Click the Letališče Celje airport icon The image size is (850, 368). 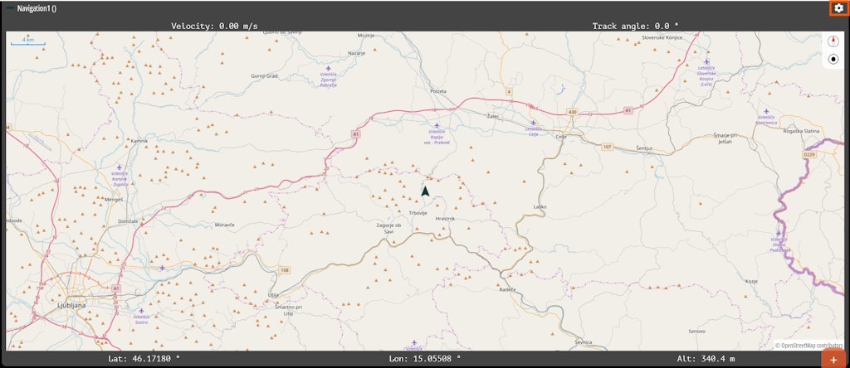[x=534, y=123]
